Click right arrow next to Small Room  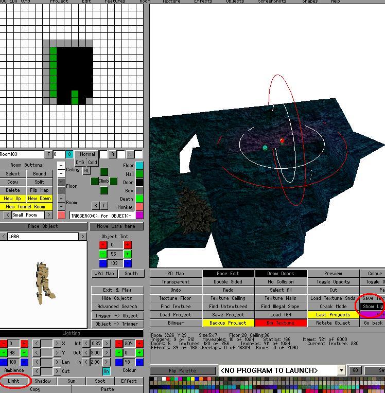[x=49, y=215]
